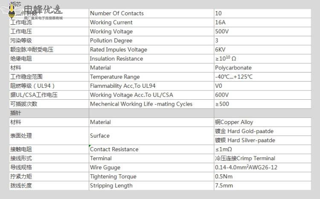Click the Rated Impules Voltage cell
The image size is (320, 199).
(118, 49)
